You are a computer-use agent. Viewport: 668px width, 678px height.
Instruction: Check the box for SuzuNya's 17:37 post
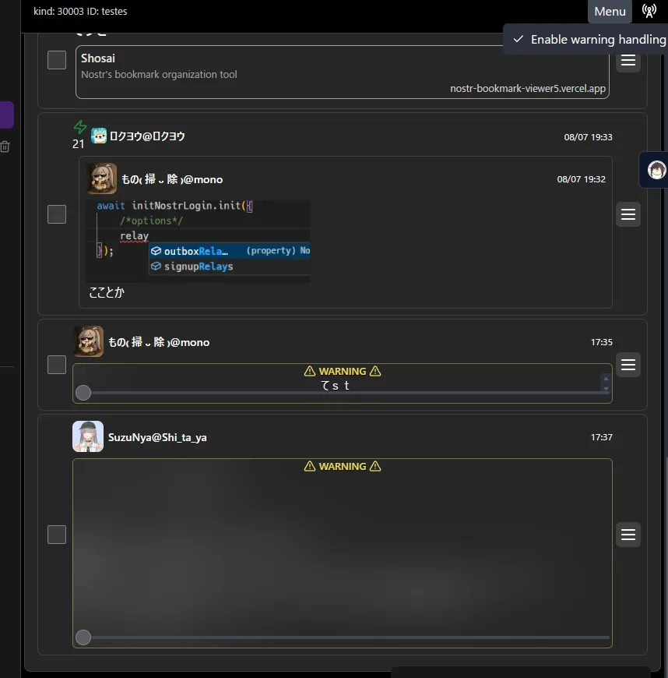(x=57, y=535)
